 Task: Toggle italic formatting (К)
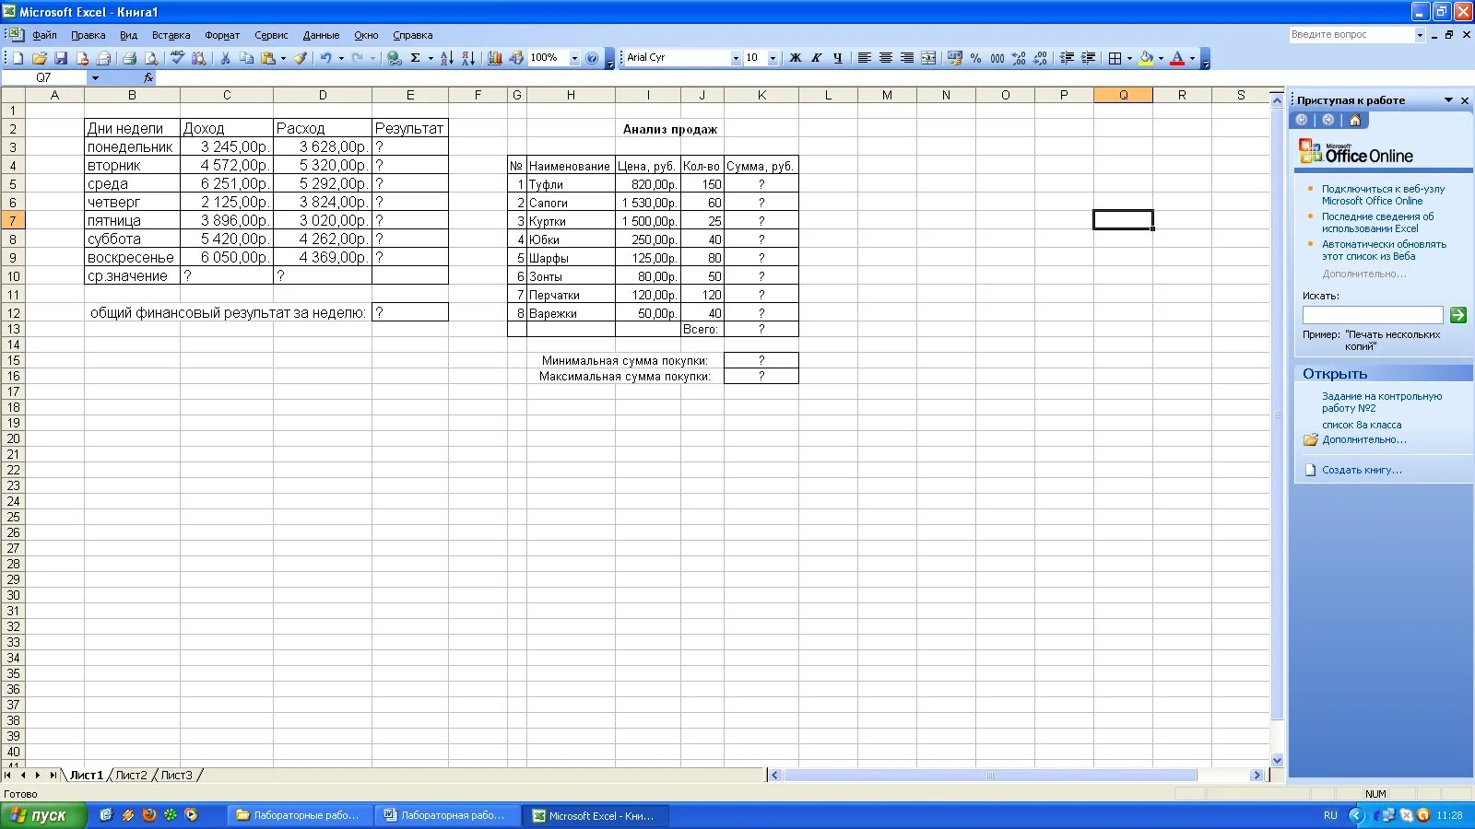817,58
